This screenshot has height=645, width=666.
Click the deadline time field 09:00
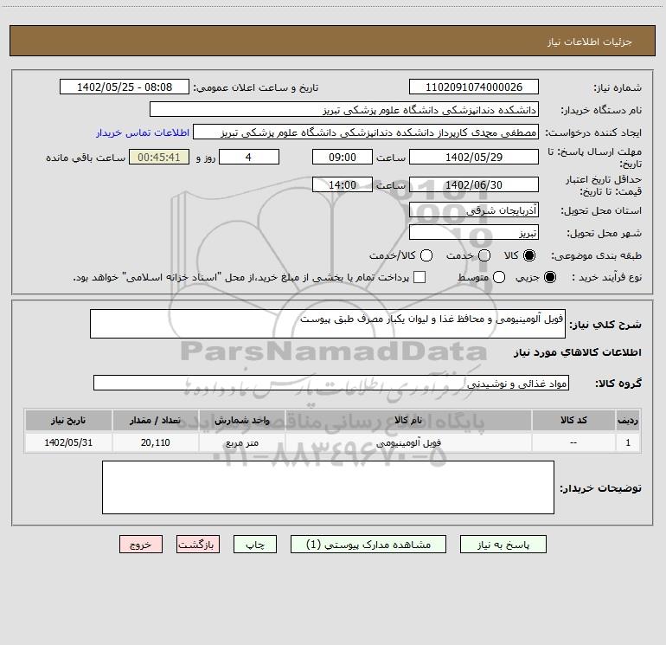[x=343, y=157]
